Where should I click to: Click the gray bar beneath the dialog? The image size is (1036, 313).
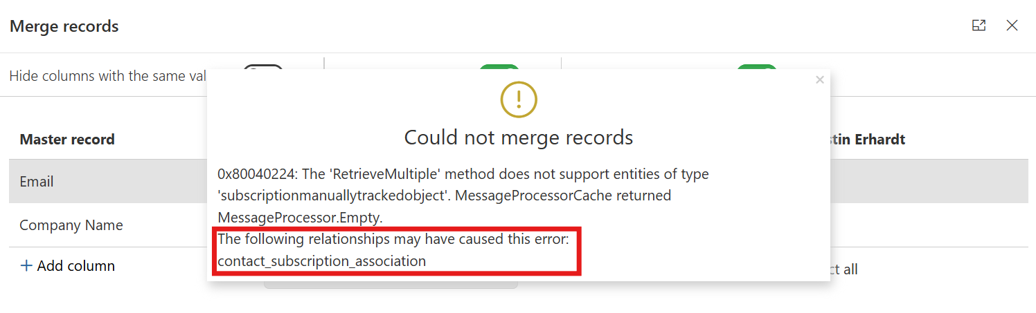pyautogui.click(x=391, y=285)
